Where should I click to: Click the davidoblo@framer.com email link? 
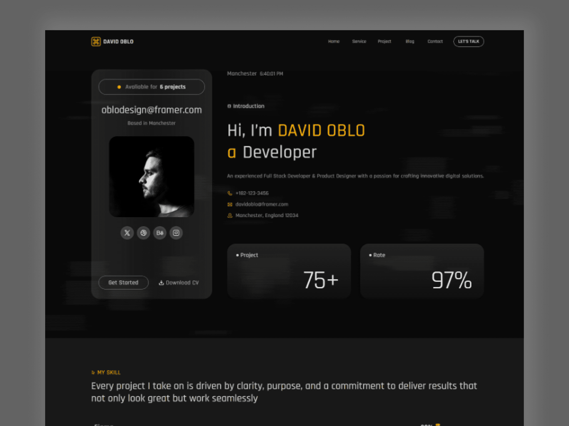(262, 204)
